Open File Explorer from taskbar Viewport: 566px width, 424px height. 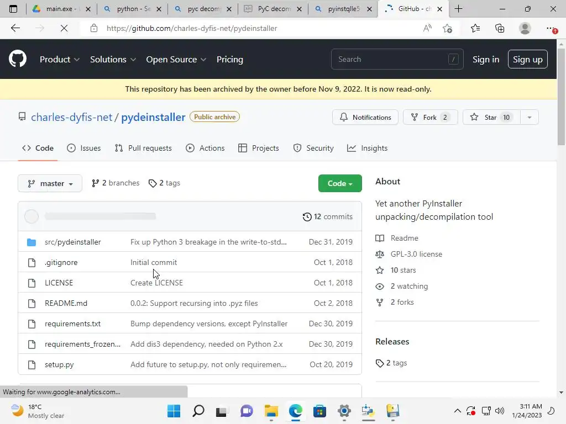tap(271, 411)
